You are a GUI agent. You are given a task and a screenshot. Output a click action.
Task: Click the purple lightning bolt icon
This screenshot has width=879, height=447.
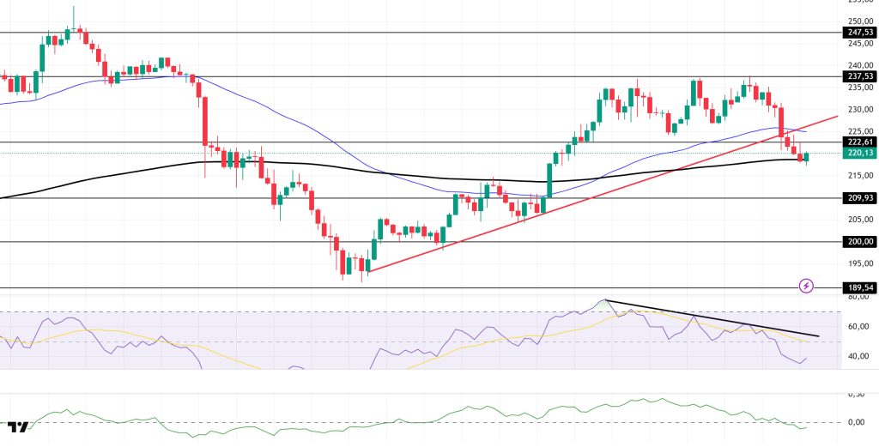tap(806, 285)
